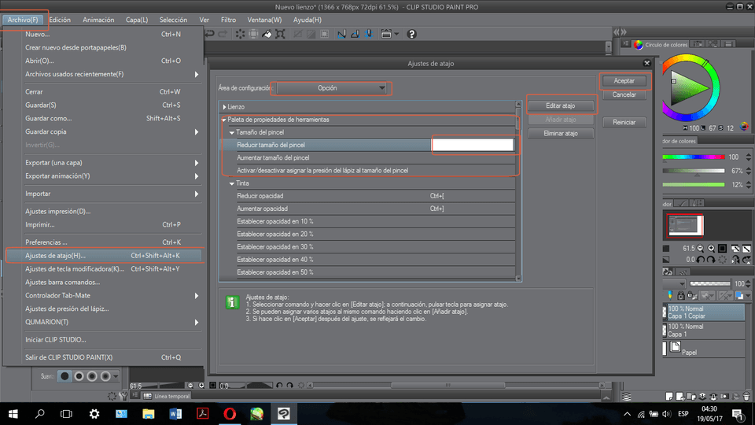Open the Edición menu
This screenshot has width=755, height=425.
coord(60,20)
